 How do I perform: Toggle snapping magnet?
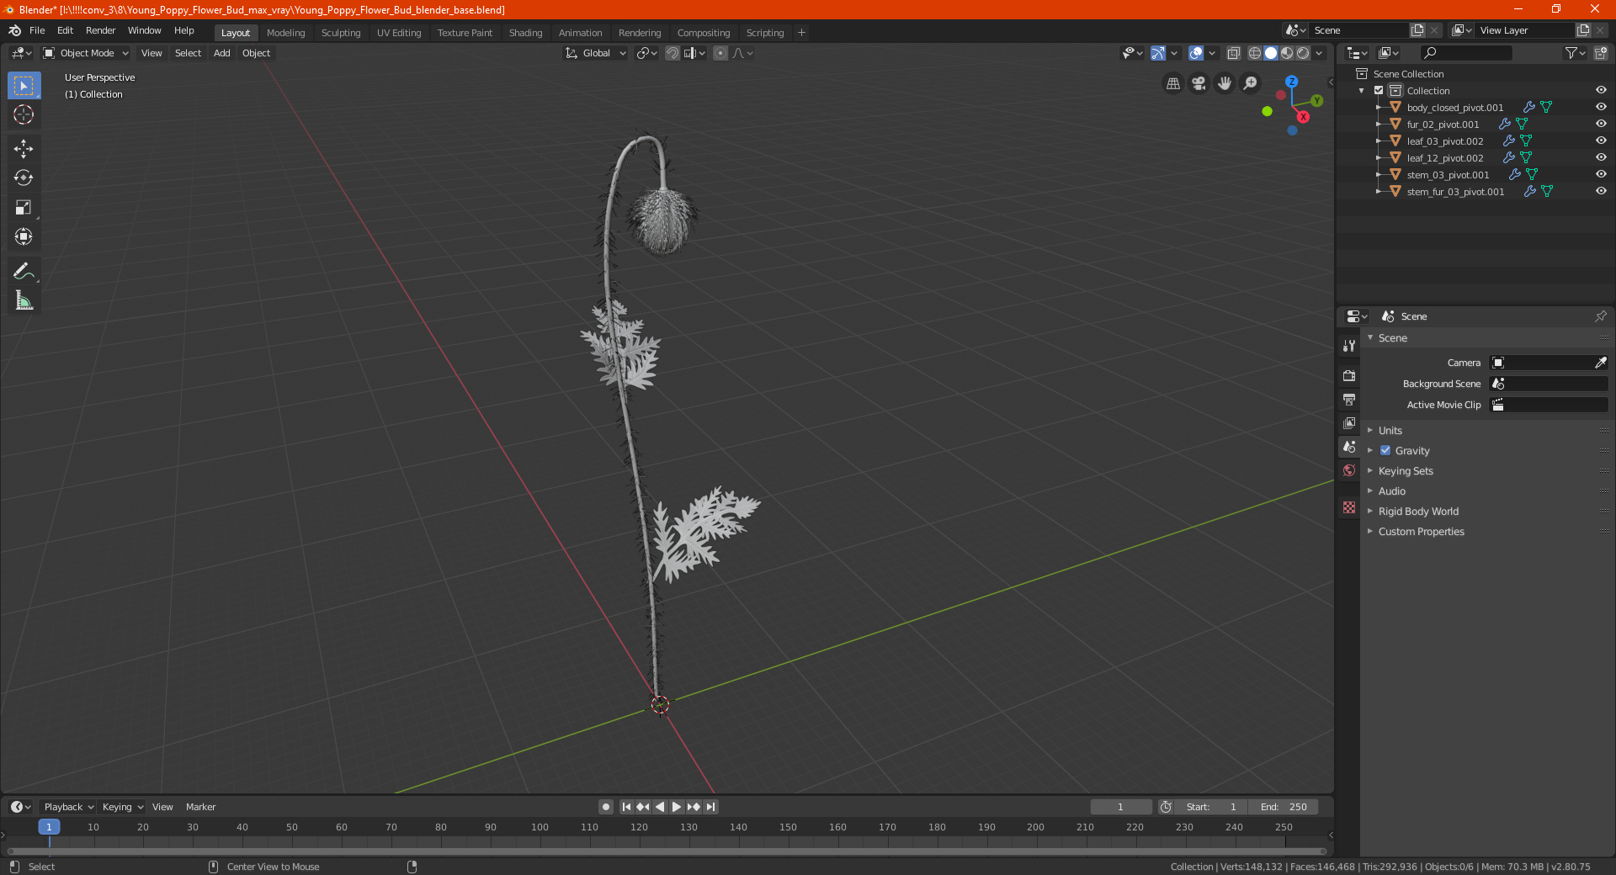[x=672, y=53]
